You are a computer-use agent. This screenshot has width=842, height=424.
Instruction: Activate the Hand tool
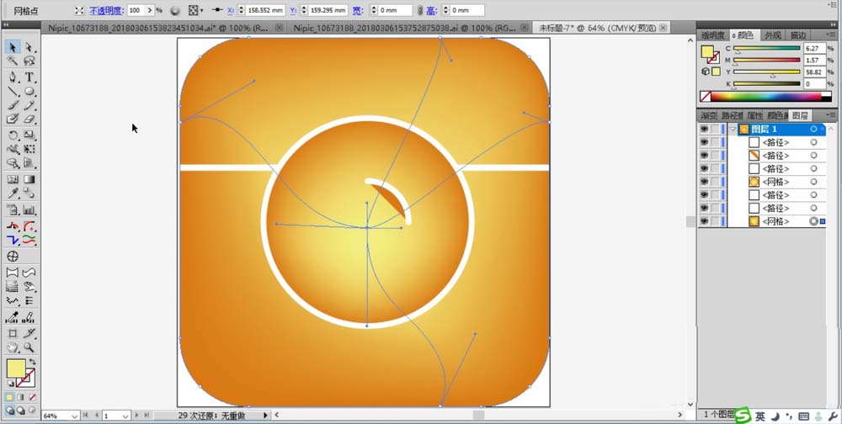13,347
